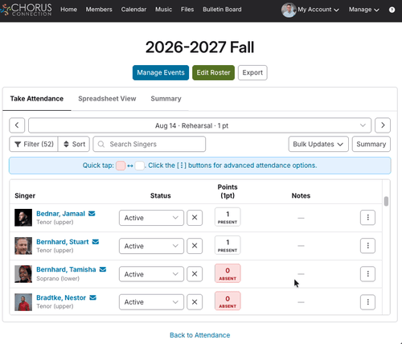Click the email icon next to Bednar, Jamaal
This screenshot has height=344, width=402.
(92, 214)
